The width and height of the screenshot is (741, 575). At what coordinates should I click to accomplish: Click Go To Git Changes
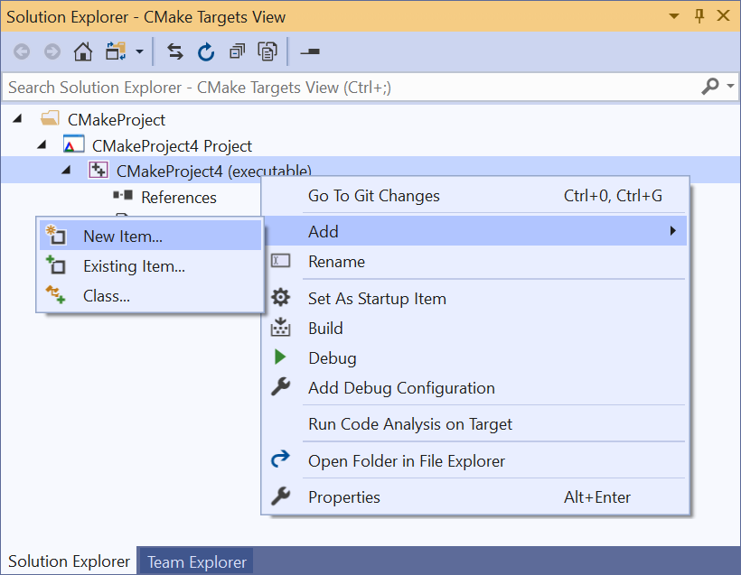coord(374,196)
